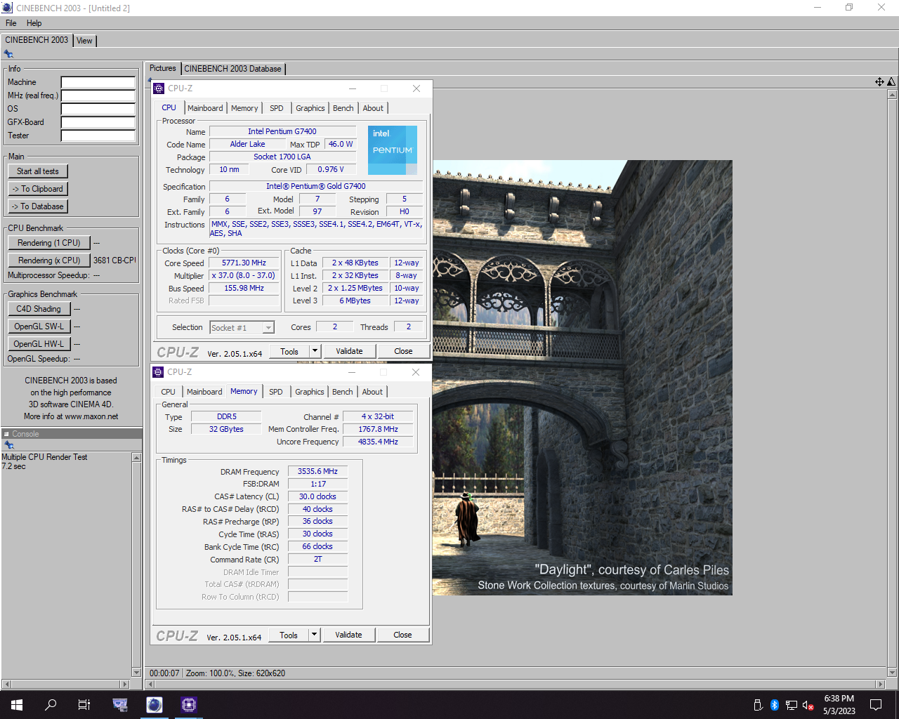
Task: Click the Machine input field
Action: click(98, 82)
